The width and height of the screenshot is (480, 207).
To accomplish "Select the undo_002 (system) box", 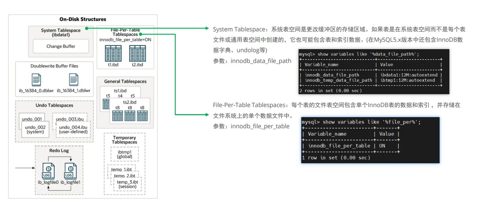I will click(x=35, y=129).
